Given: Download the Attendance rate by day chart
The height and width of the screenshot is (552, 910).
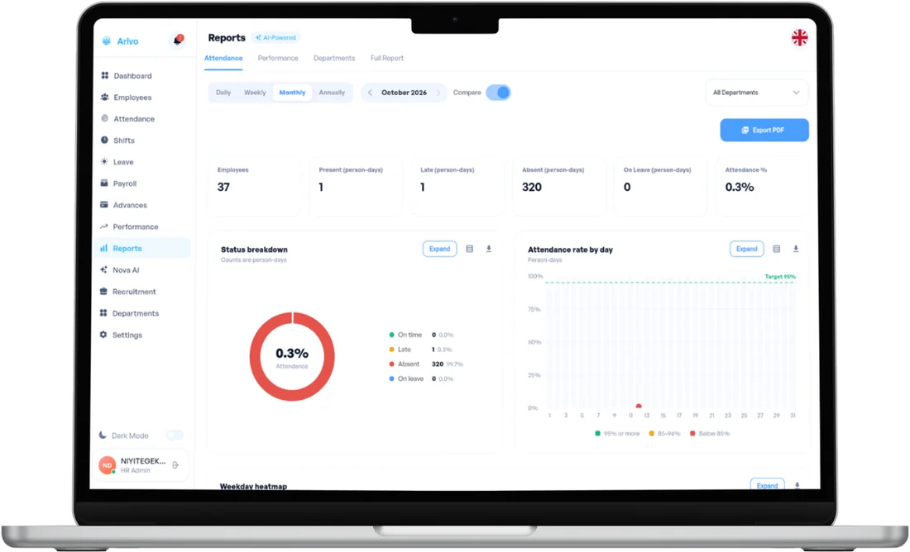Looking at the screenshot, I should click(796, 249).
